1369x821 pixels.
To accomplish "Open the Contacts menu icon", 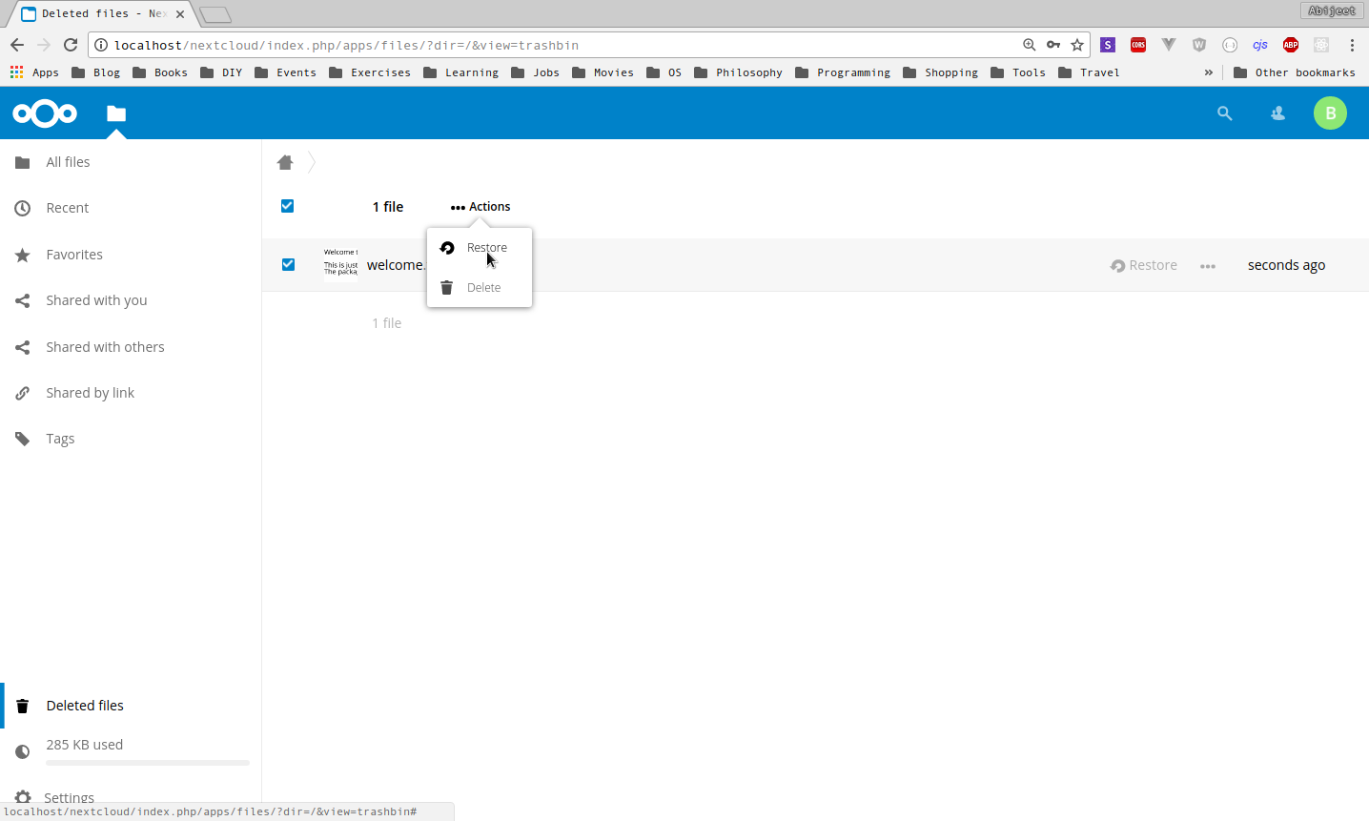I will point(1277,113).
